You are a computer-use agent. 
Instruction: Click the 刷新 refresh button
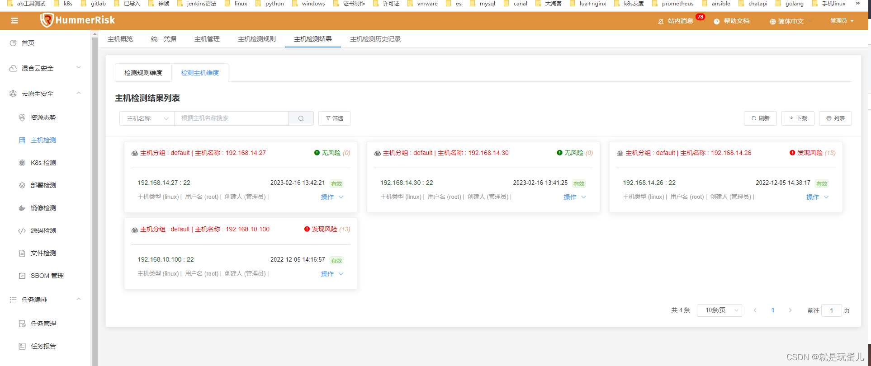[x=760, y=118]
